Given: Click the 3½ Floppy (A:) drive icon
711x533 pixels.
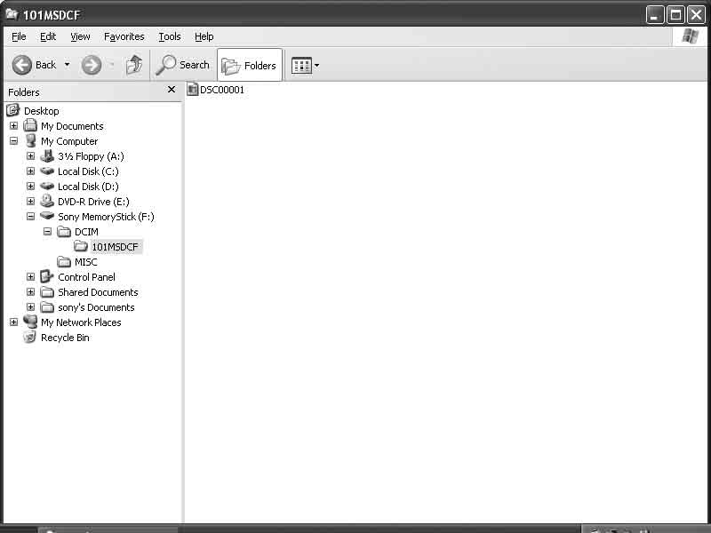Looking at the screenshot, I should pos(47,156).
